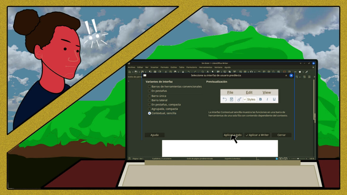347x195 pixels.
Task: Click the Spelling check A icon
Action: [208, 72]
